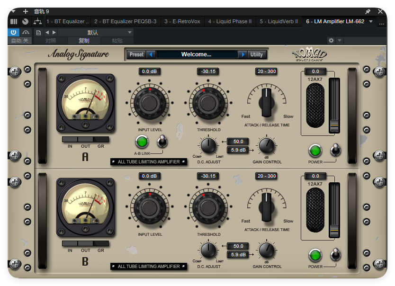Show more tabs with ellipsis
Image resolution: width=395 pixels, height=286 pixels.
(381, 23)
